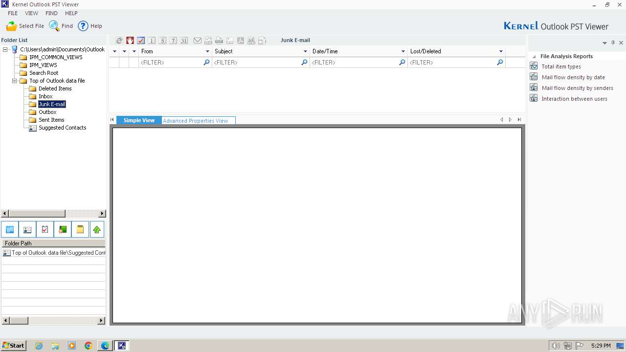Click the volume speaker tray icon
This screenshot has width=626, height=352.
click(556, 346)
